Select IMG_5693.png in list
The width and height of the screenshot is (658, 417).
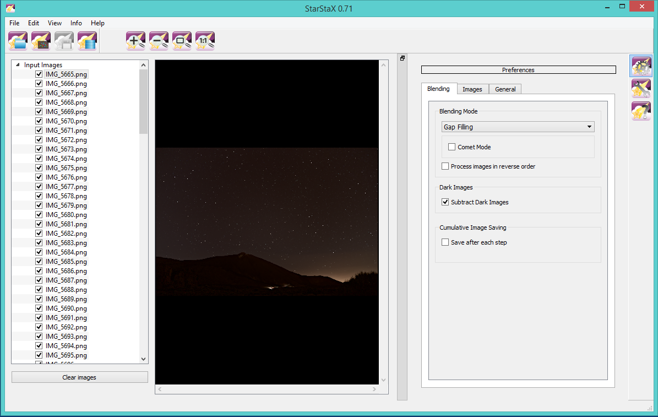(66, 337)
